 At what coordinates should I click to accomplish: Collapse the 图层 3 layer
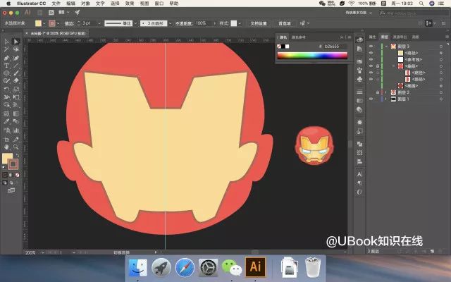[386, 47]
